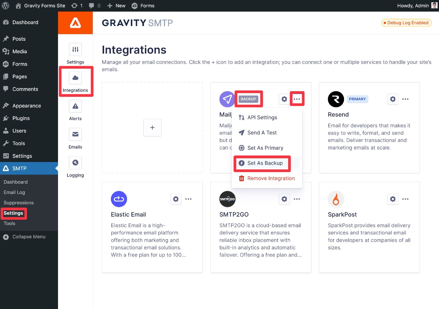Open the Logging icon in the sidebar
439x309 pixels.
pyautogui.click(x=75, y=163)
